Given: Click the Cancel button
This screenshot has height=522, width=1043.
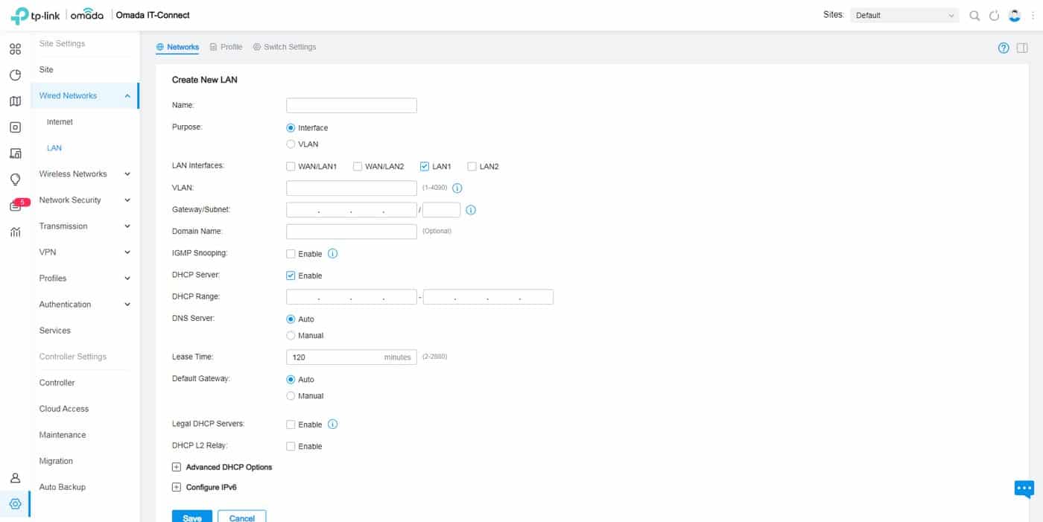Looking at the screenshot, I should (241, 517).
